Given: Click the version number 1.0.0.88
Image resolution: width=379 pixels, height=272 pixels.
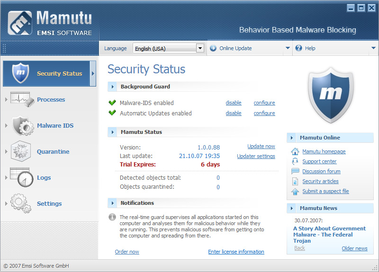Looking at the screenshot, I should 208,148.
